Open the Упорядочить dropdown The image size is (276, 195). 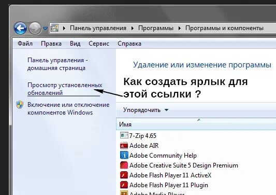click(146, 110)
